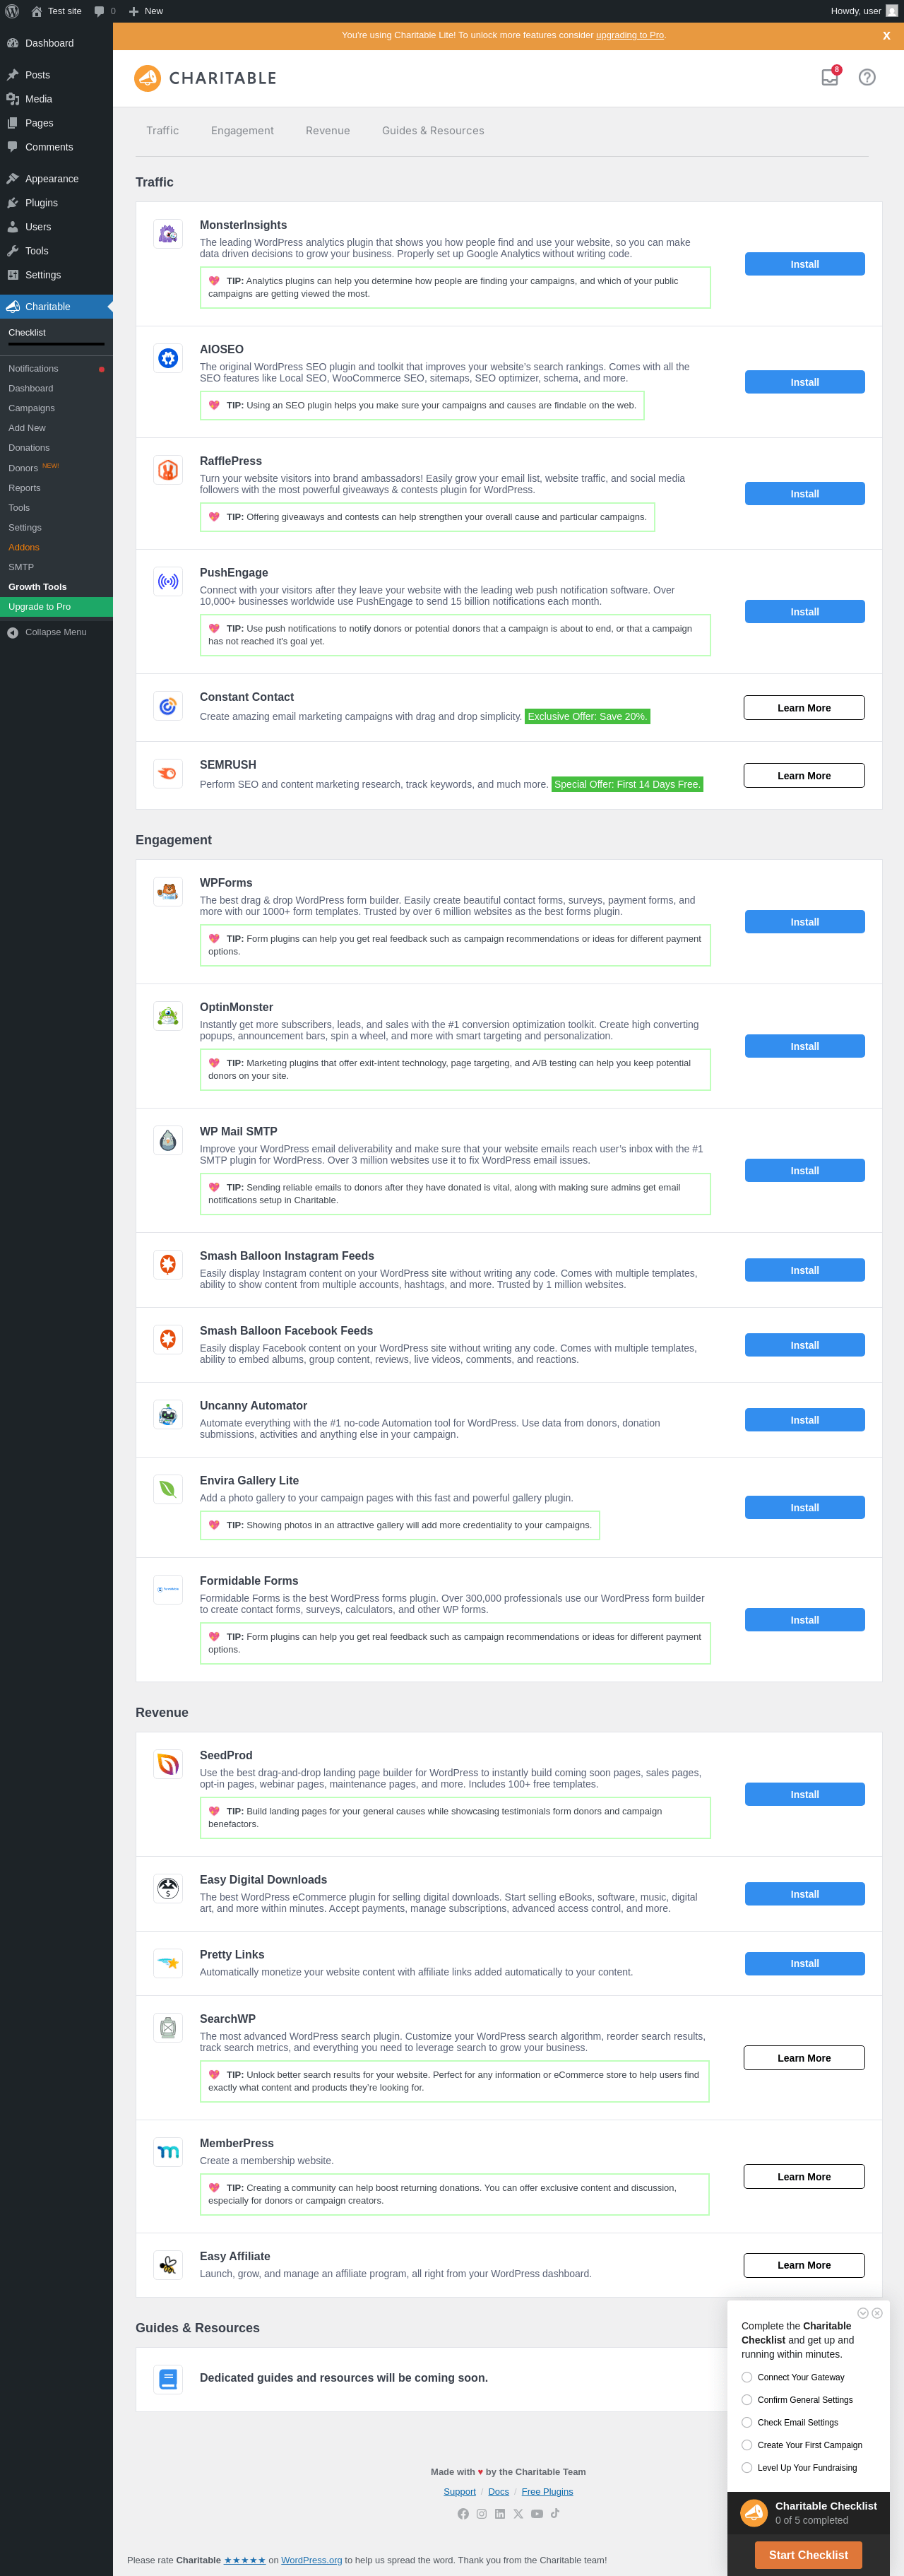
Task: Click the upgrading to Pro link
Action: [630, 35]
